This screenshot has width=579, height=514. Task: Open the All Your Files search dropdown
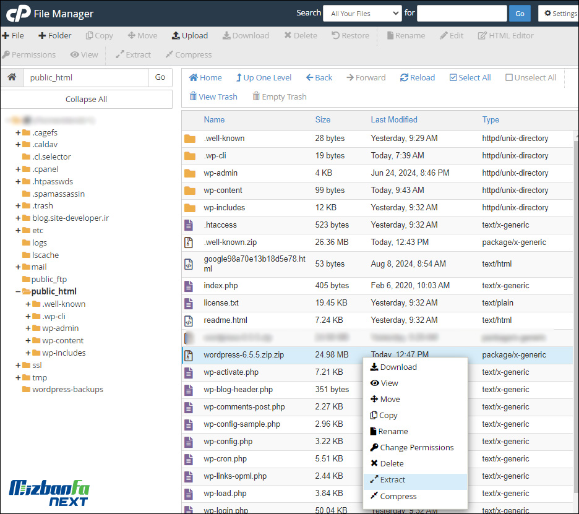[362, 14]
